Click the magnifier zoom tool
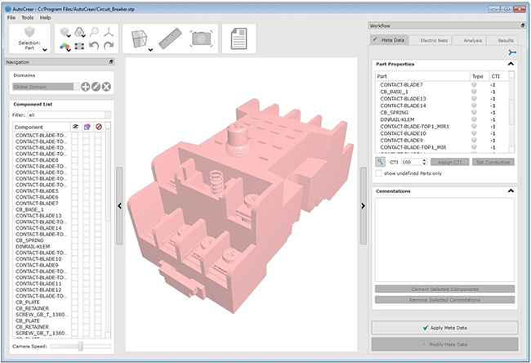The width and height of the screenshot is (531, 363). 94,32
